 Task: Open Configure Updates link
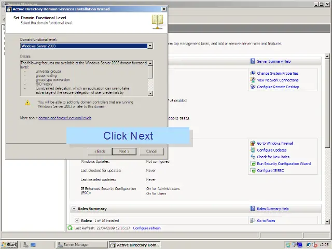click(272, 150)
